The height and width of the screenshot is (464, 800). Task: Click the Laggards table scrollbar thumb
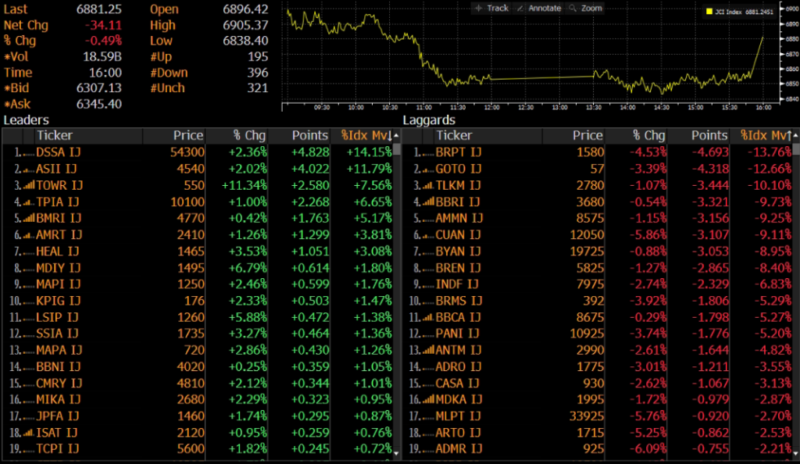796,149
